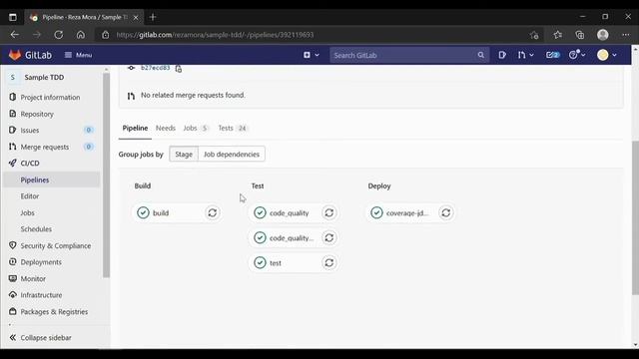639x359 pixels.
Task: Click the GitLab fox logo
Action: tap(15, 55)
